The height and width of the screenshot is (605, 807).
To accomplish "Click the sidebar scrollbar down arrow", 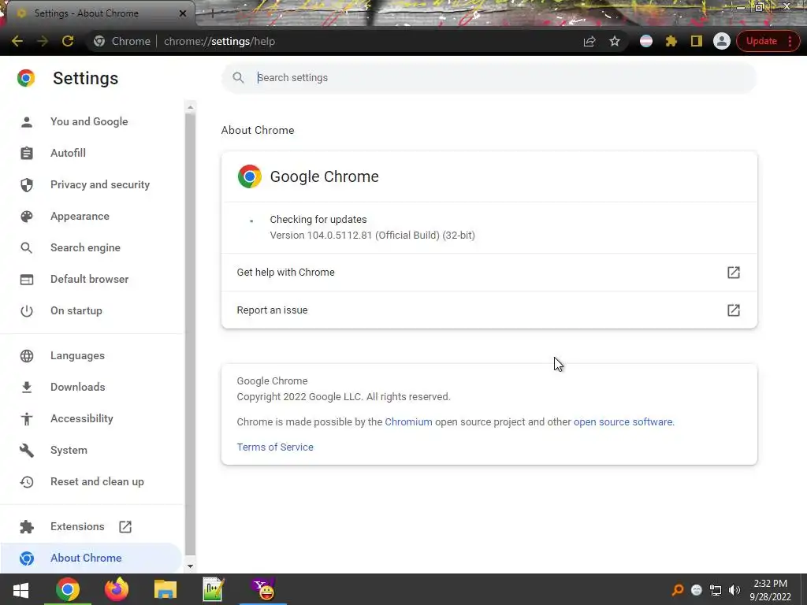I will coord(190,566).
